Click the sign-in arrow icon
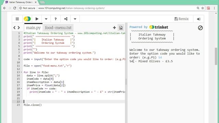Image resolution: width=219 pixels, height=123 pixels. point(198,19)
